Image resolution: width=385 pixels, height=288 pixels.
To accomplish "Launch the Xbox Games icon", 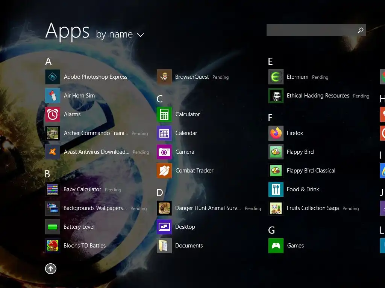I will pos(276,246).
